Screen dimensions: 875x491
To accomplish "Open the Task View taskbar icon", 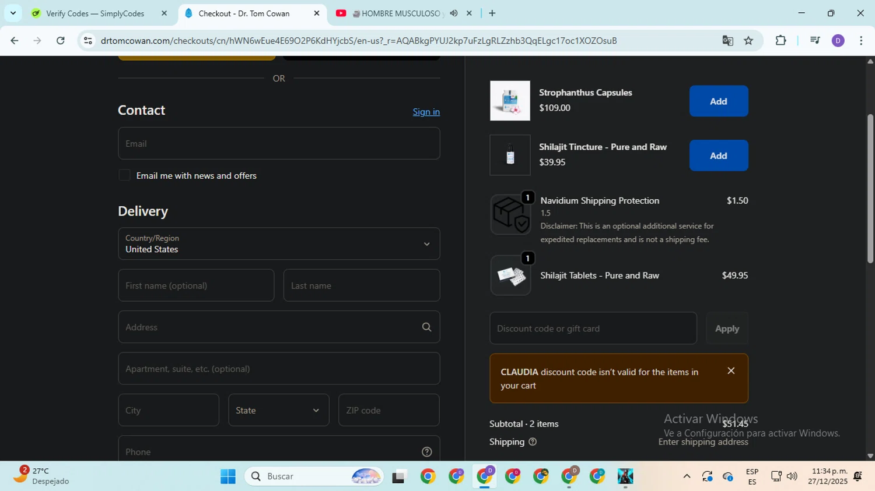I will coord(399,476).
